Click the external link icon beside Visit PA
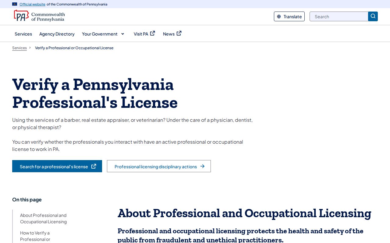The width and height of the screenshot is (390, 243). (153, 33)
